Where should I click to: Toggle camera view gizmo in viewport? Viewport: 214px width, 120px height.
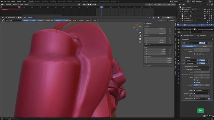(140, 39)
